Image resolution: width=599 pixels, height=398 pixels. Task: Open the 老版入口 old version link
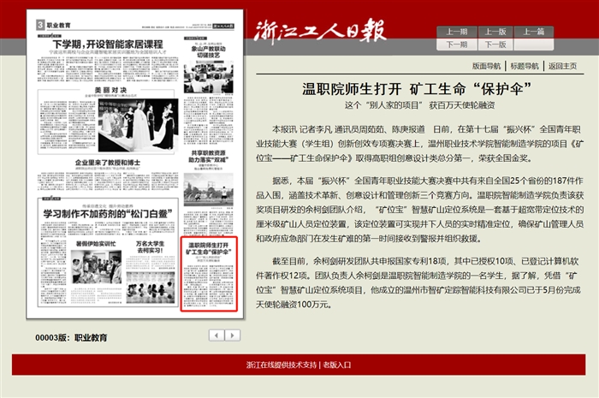336,365
